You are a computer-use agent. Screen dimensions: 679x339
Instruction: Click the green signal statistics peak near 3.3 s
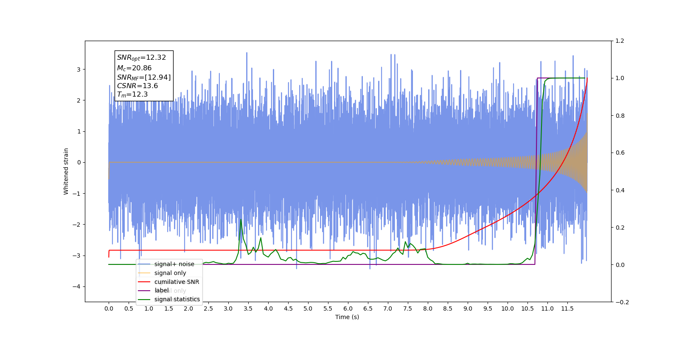(241, 220)
